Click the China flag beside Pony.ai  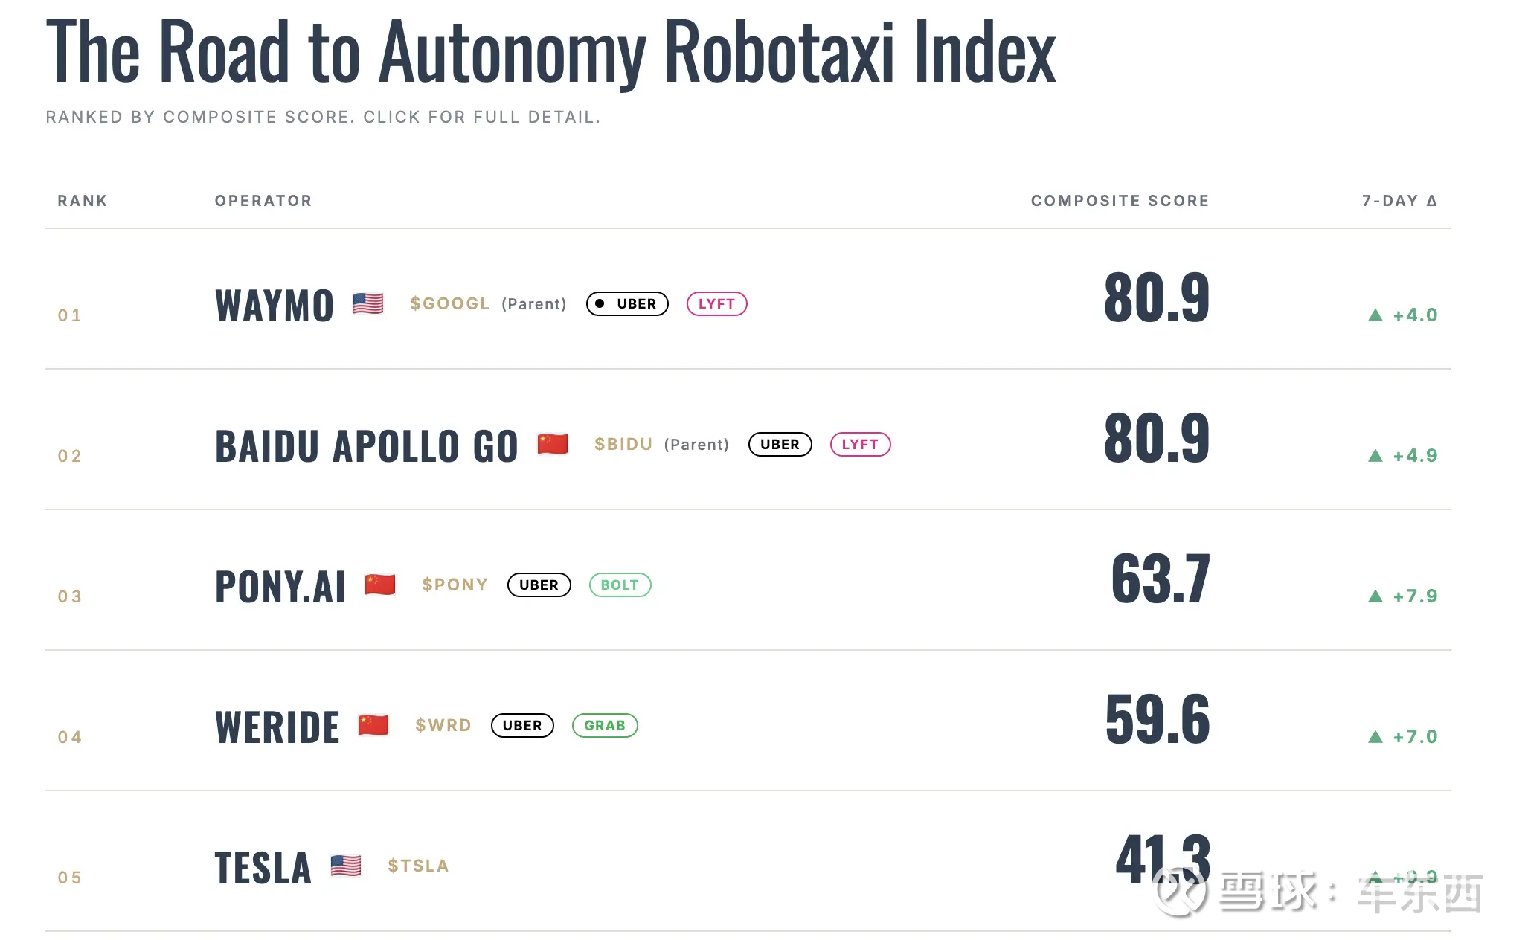380,585
